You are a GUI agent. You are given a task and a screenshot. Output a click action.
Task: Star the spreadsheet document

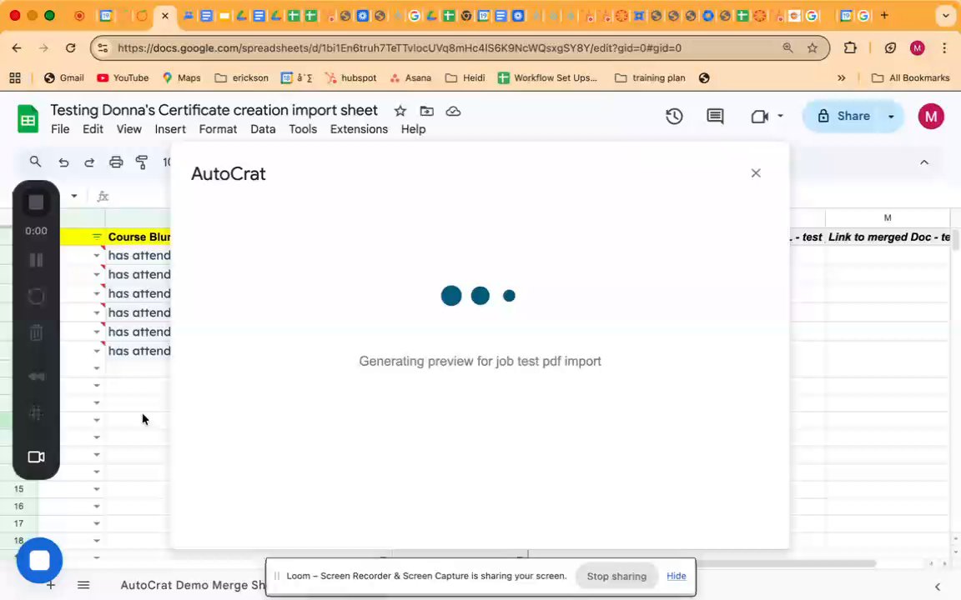click(x=400, y=111)
